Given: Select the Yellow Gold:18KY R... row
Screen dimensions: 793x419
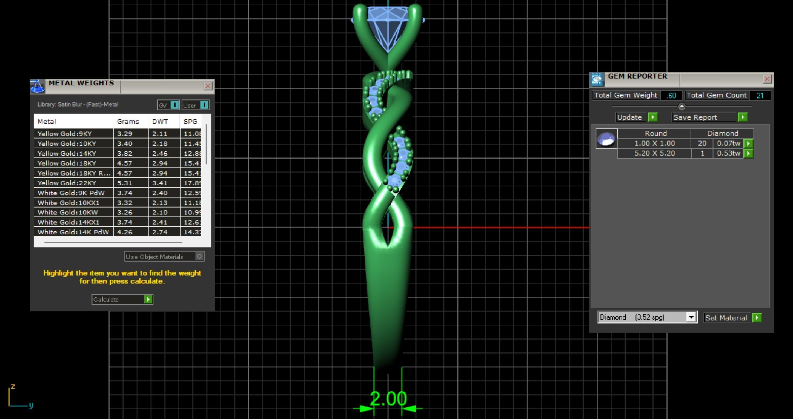Looking at the screenshot, I should pos(117,173).
